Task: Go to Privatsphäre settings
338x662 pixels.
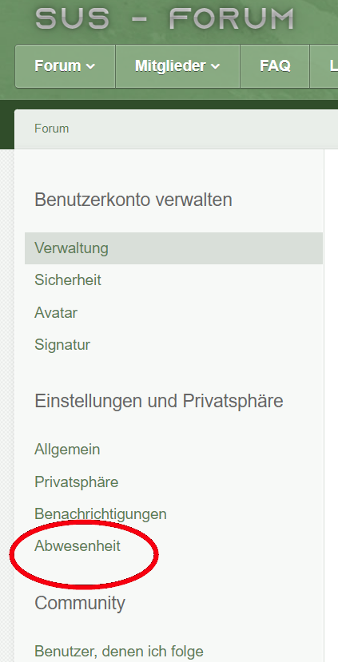Action: [x=77, y=482]
